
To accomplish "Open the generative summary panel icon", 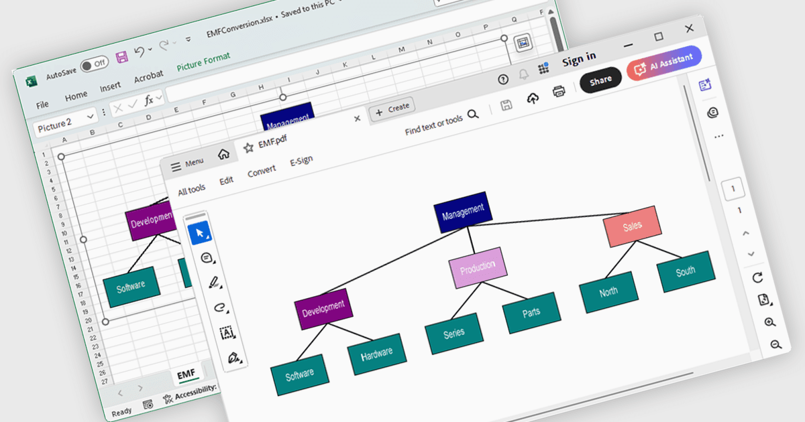I will click(705, 85).
